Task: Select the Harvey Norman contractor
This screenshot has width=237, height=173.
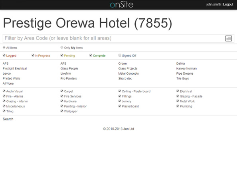Action: [x=186, y=69]
